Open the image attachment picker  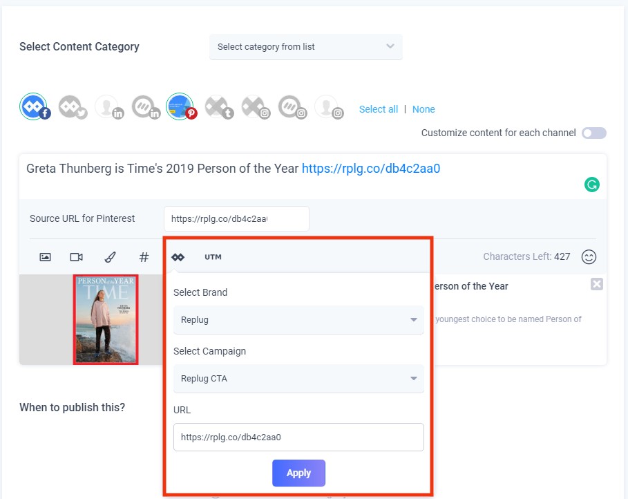[45, 256]
